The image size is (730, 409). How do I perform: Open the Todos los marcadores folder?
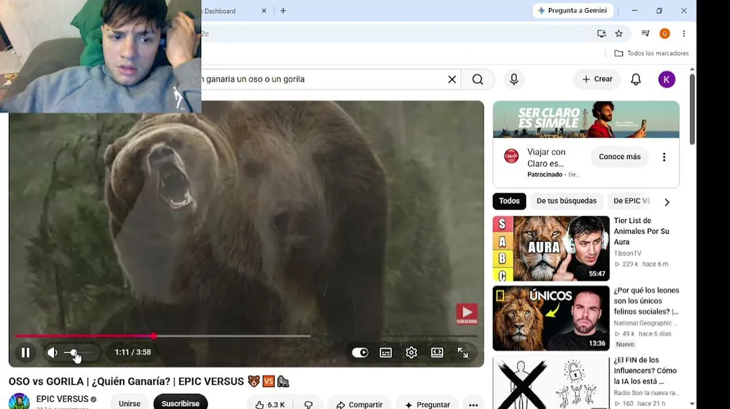point(652,53)
